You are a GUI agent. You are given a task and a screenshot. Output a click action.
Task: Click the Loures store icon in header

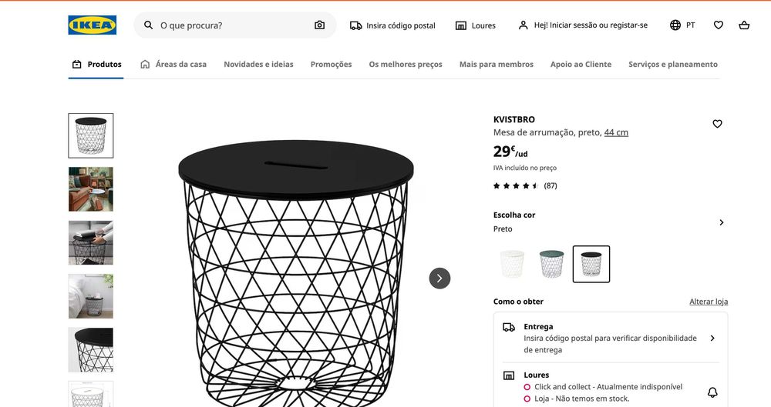pyautogui.click(x=461, y=25)
